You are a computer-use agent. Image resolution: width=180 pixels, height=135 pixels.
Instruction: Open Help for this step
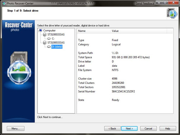[x=168, y=129]
